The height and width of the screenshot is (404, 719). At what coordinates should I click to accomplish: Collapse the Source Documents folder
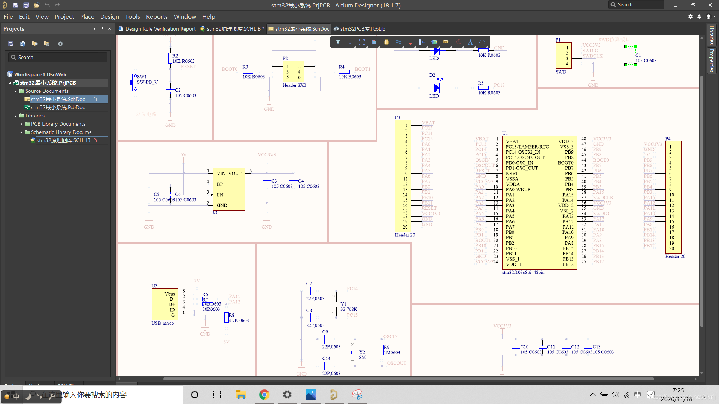(x=16, y=91)
